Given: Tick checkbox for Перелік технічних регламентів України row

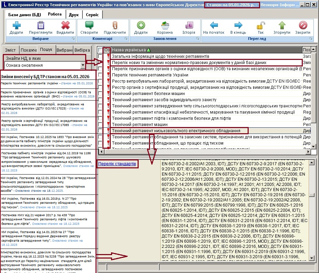Looking at the screenshot, I should tap(100, 75).
